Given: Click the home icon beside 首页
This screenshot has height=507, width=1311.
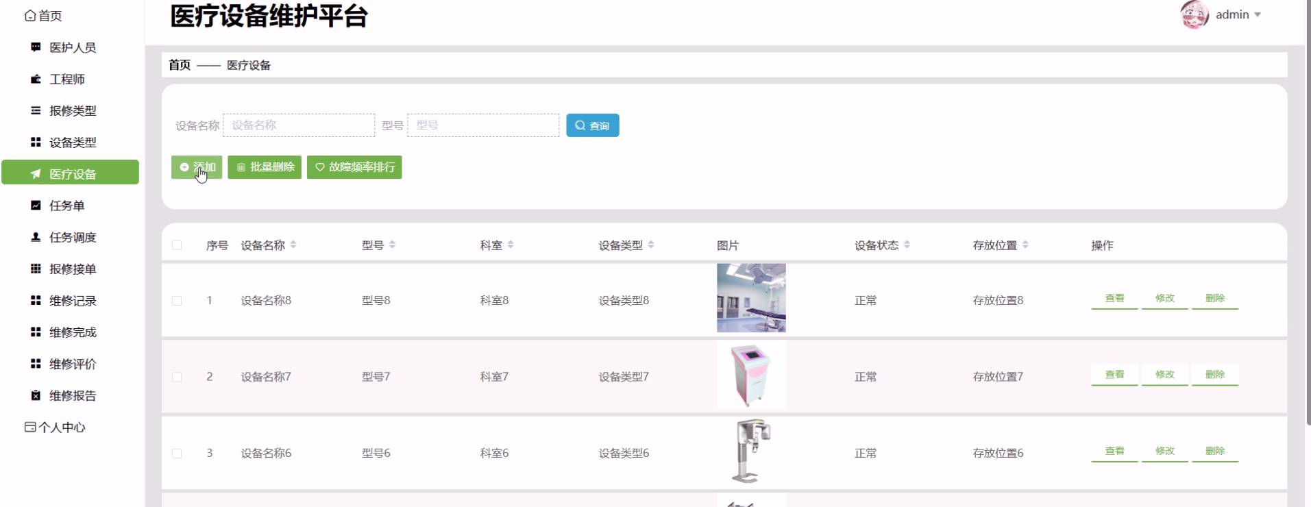Looking at the screenshot, I should pos(30,15).
